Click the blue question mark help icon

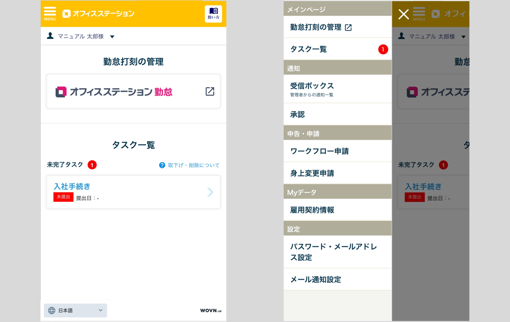coord(162,165)
